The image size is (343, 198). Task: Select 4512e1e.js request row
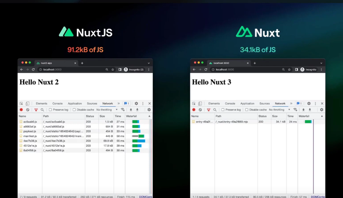[x=84, y=146]
